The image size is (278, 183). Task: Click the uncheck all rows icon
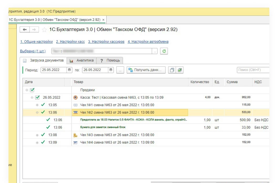[172, 70]
